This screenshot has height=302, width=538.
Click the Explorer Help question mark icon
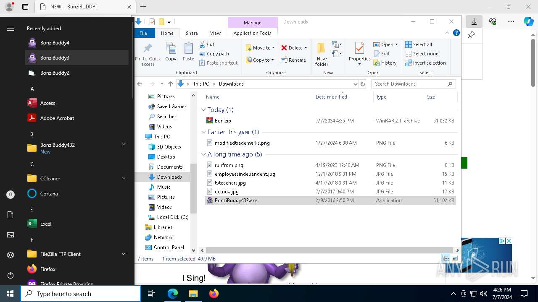click(456, 33)
